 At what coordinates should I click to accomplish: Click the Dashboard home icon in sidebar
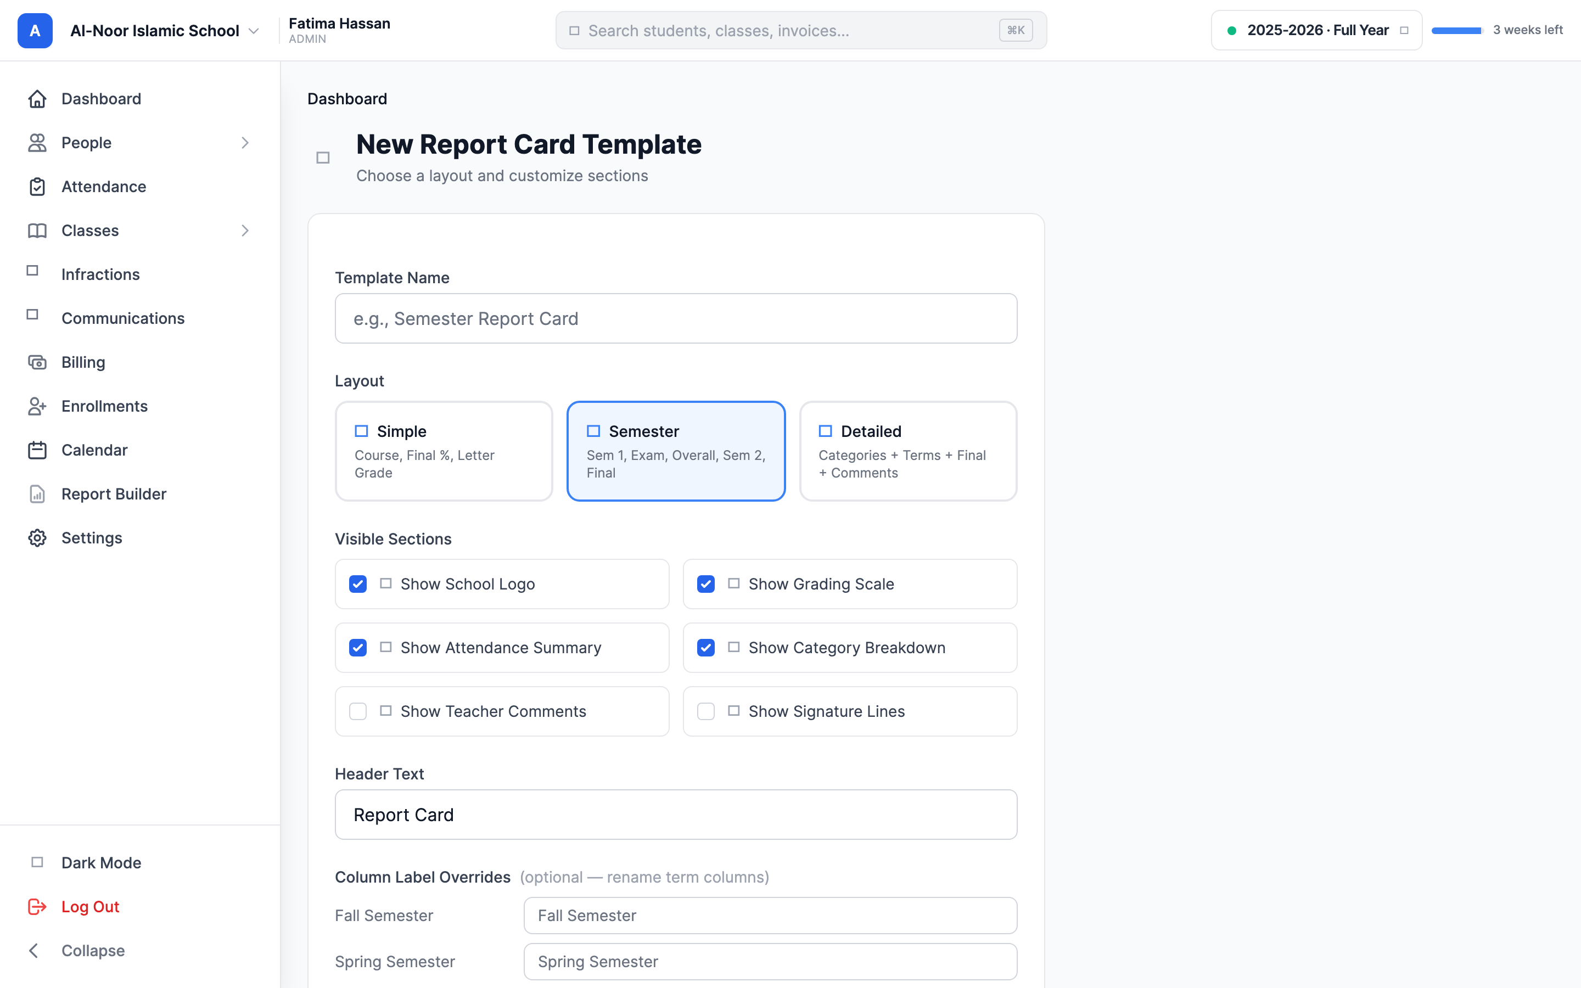[37, 99]
